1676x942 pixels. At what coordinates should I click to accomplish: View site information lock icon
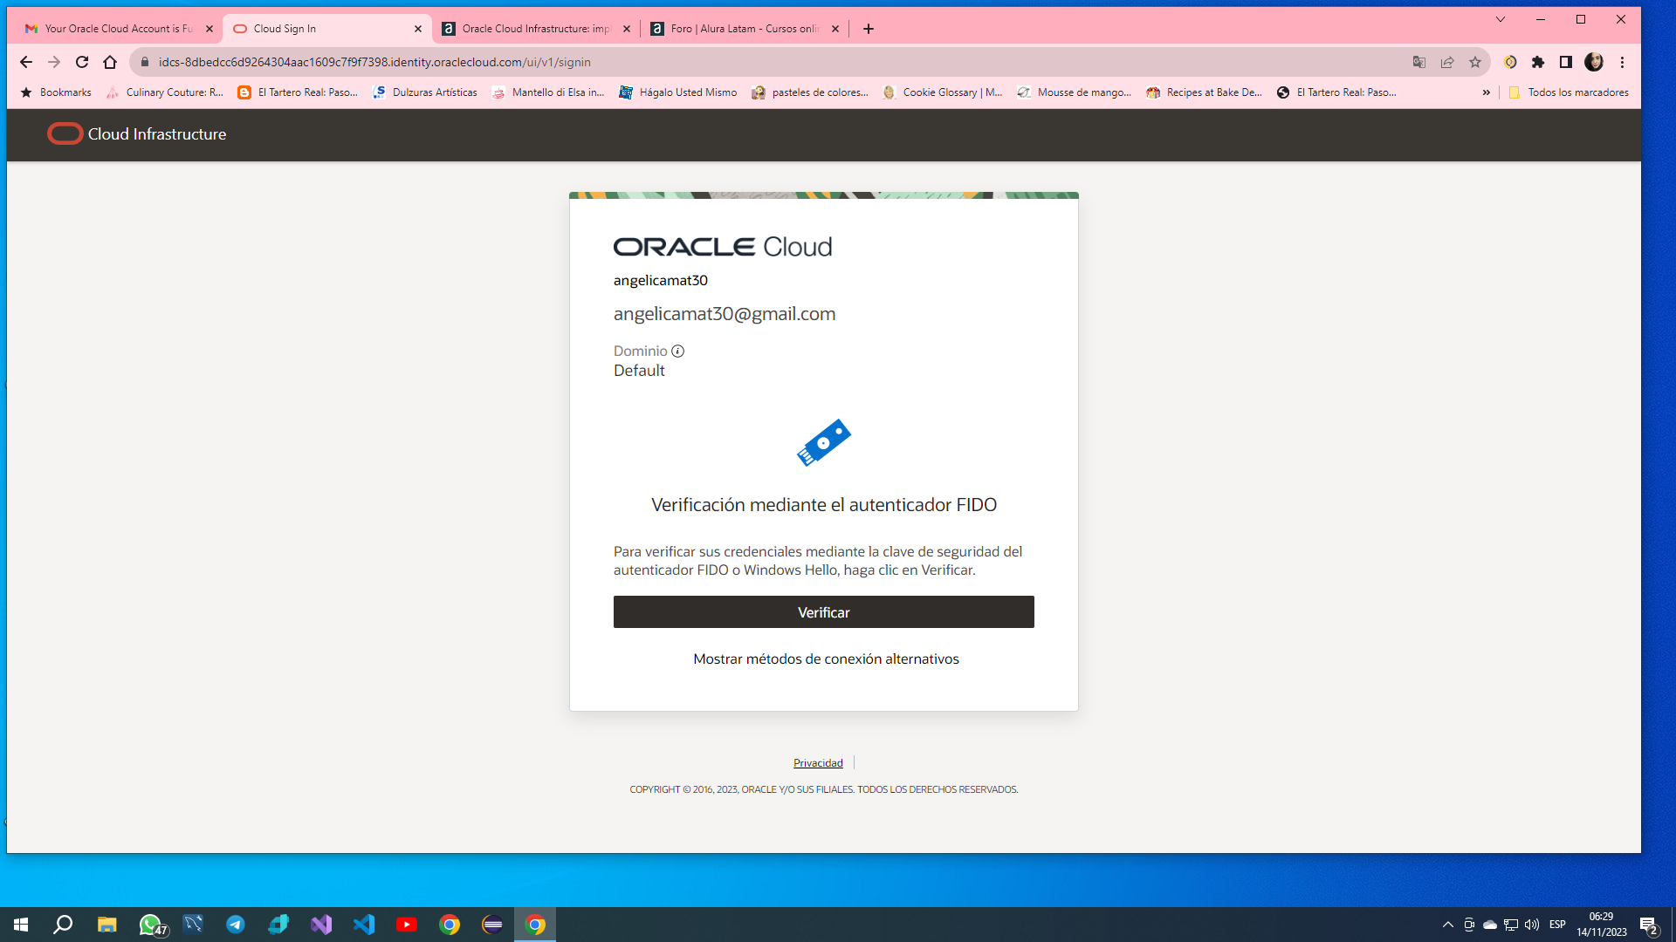click(x=145, y=62)
